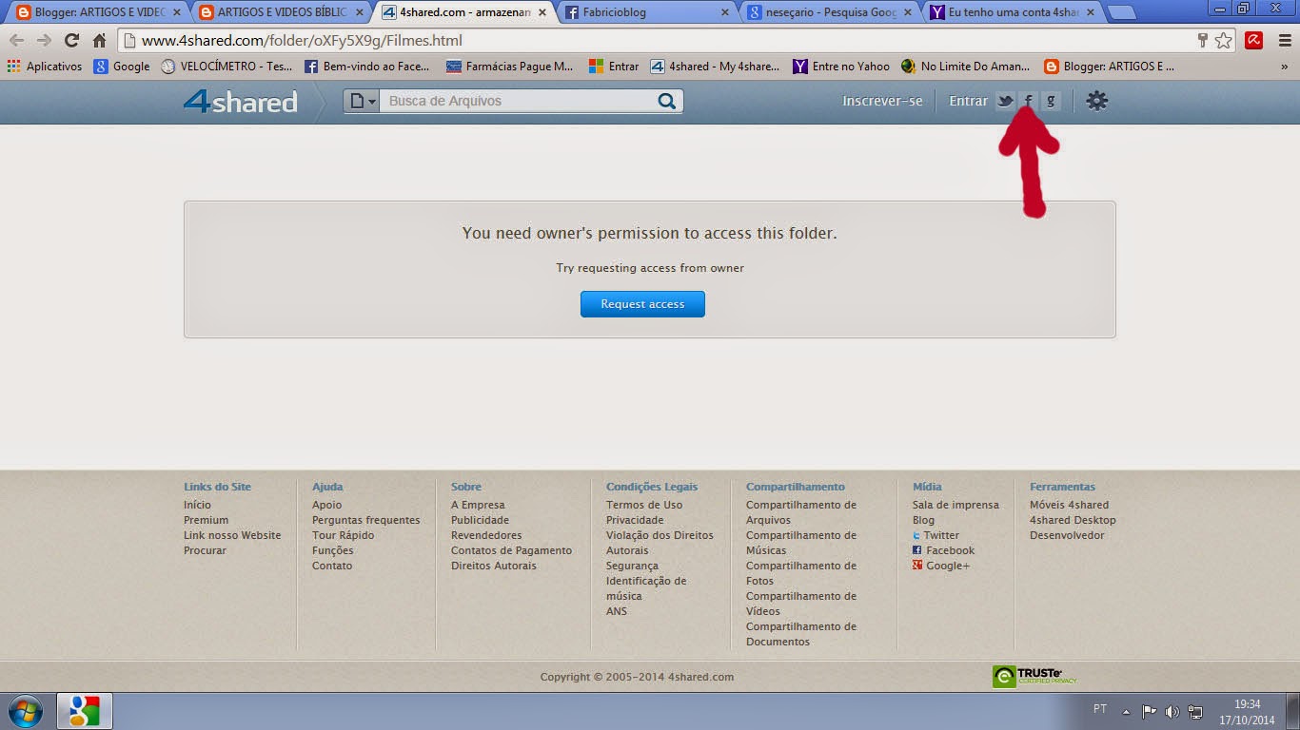The height and width of the screenshot is (730, 1300).
Task: Switch to the ARTIGOS E VIDEOS BÍBLICOS tab
Action: [282, 12]
